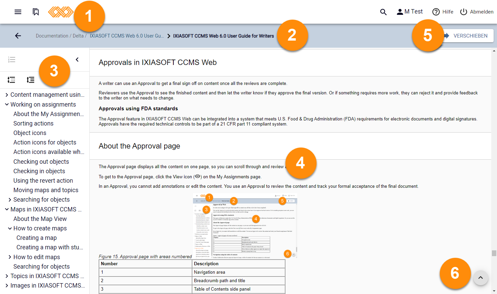The width and height of the screenshot is (497, 294).
Task: Open Documentation breadcrumb link
Action: (52, 36)
